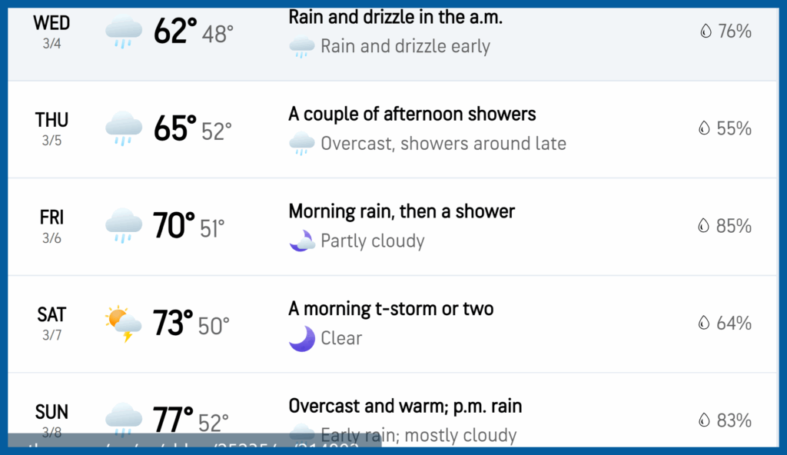The image size is (787, 455).
Task: Click the Clear night moon icon
Action: (x=302, y=338)
